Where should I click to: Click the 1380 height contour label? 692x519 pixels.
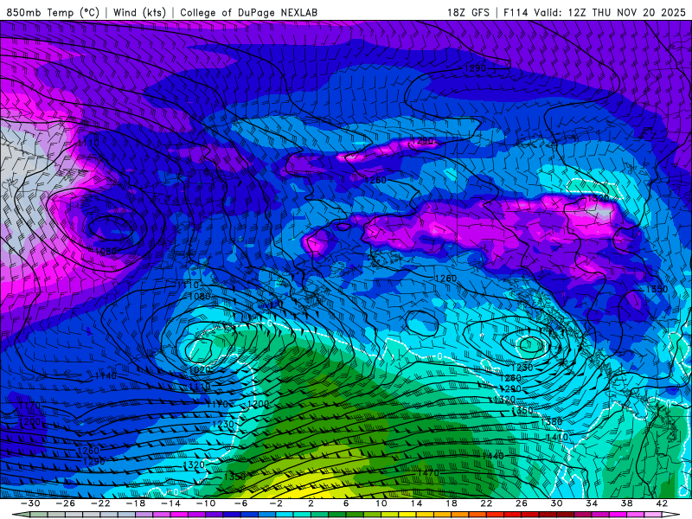click(x=551, y=421)
